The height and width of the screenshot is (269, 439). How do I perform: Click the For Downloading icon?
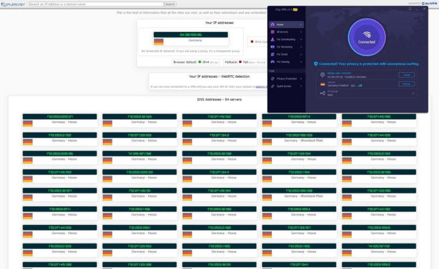click(x=273, y=39)
